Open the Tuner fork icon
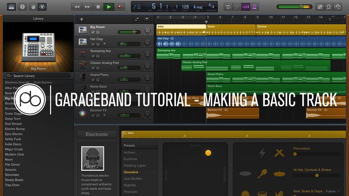The height and width of the screenshot is (196, 349). (x=237, y=7)
